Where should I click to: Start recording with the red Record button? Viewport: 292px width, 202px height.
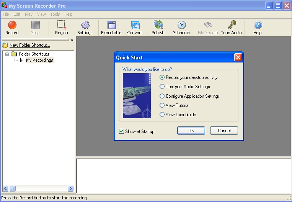tap(12, 28)
